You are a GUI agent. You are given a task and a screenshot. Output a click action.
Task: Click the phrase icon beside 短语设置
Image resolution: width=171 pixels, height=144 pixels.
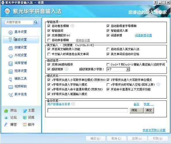coord(11,71)
